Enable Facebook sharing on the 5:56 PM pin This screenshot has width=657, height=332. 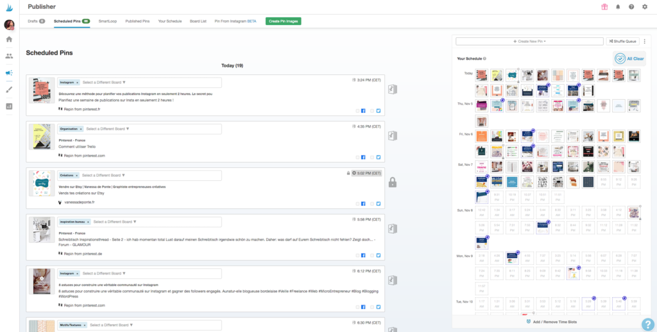(x=357, y=251)
